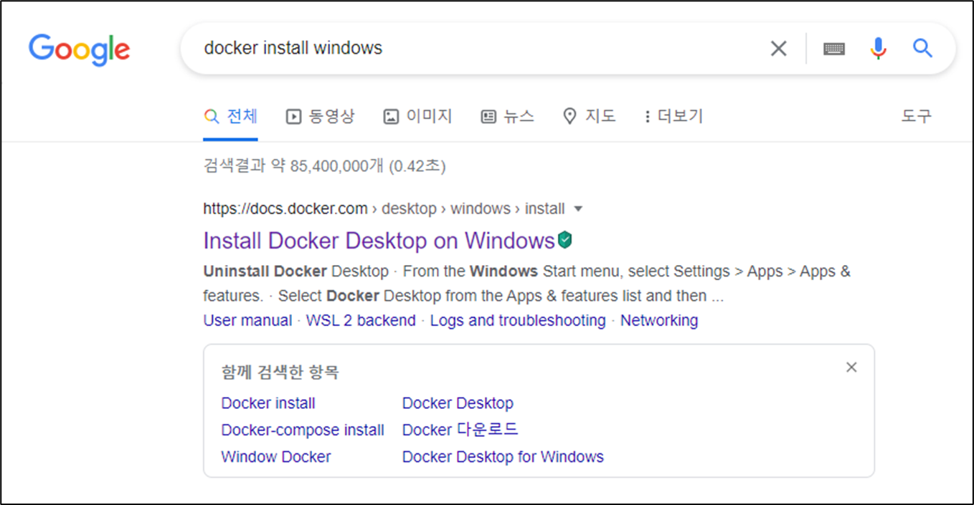
Task: Click Docker Desktop related search
Action: (x=458, y=403)
